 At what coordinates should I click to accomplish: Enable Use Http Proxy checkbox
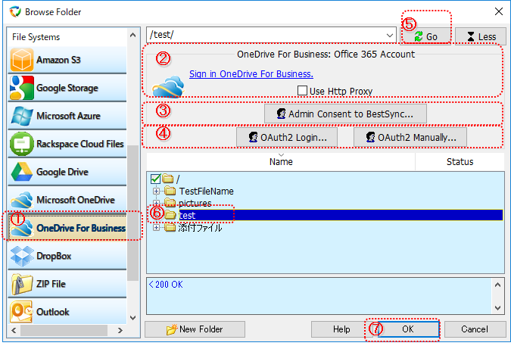[302, 90]
